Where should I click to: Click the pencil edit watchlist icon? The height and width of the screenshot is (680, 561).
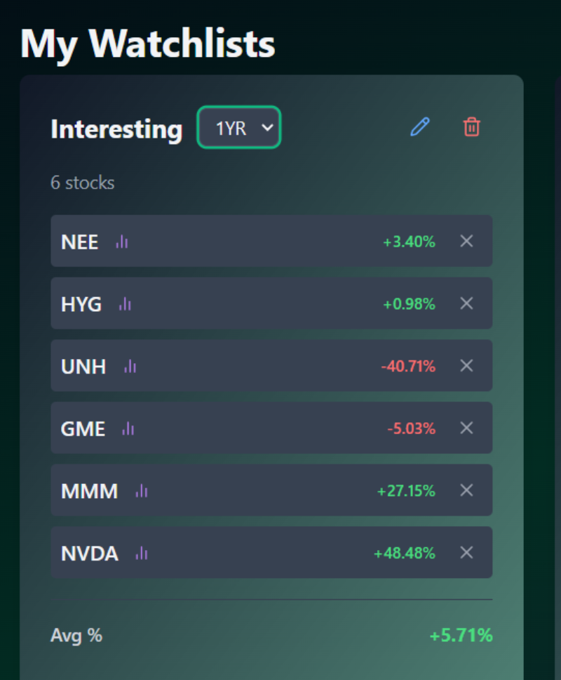[x=419, y=127]
